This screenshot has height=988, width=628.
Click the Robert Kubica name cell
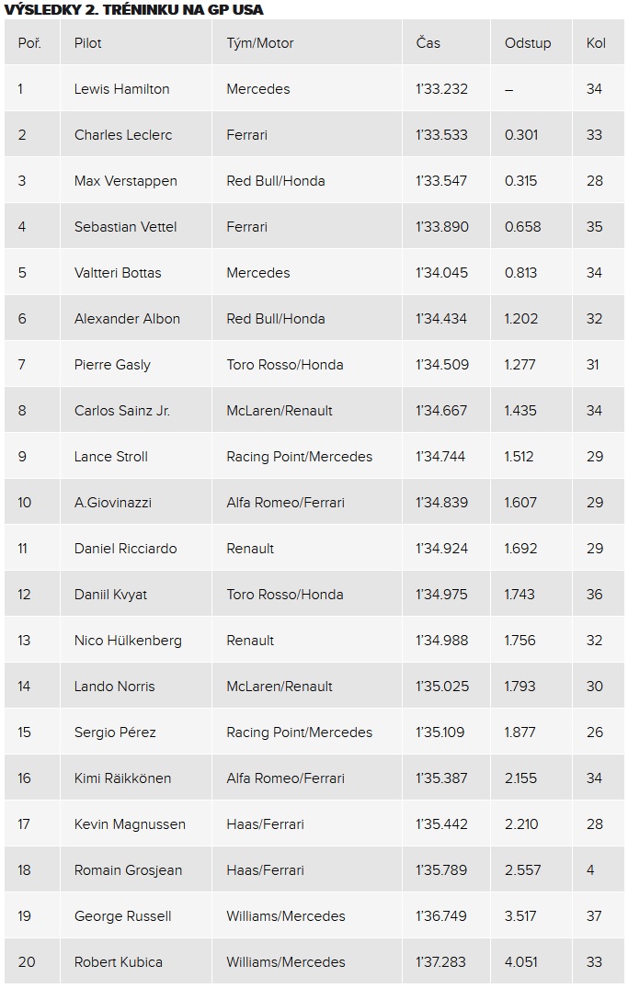(x=118, y=962)
